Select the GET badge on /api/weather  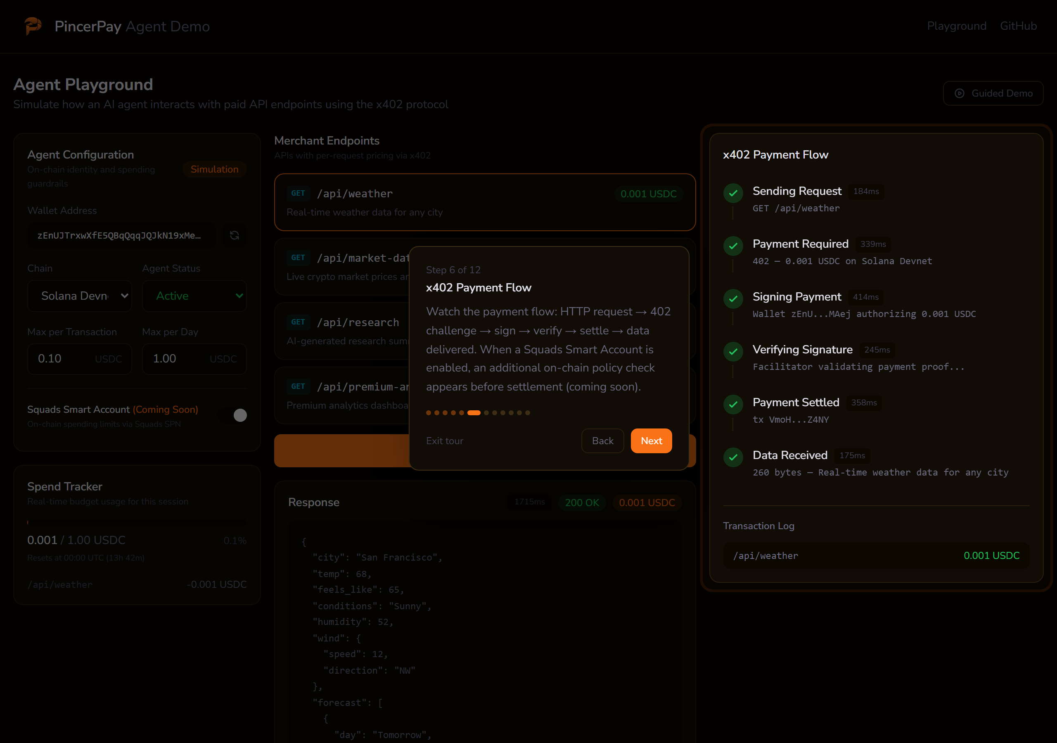coord(299,193)
